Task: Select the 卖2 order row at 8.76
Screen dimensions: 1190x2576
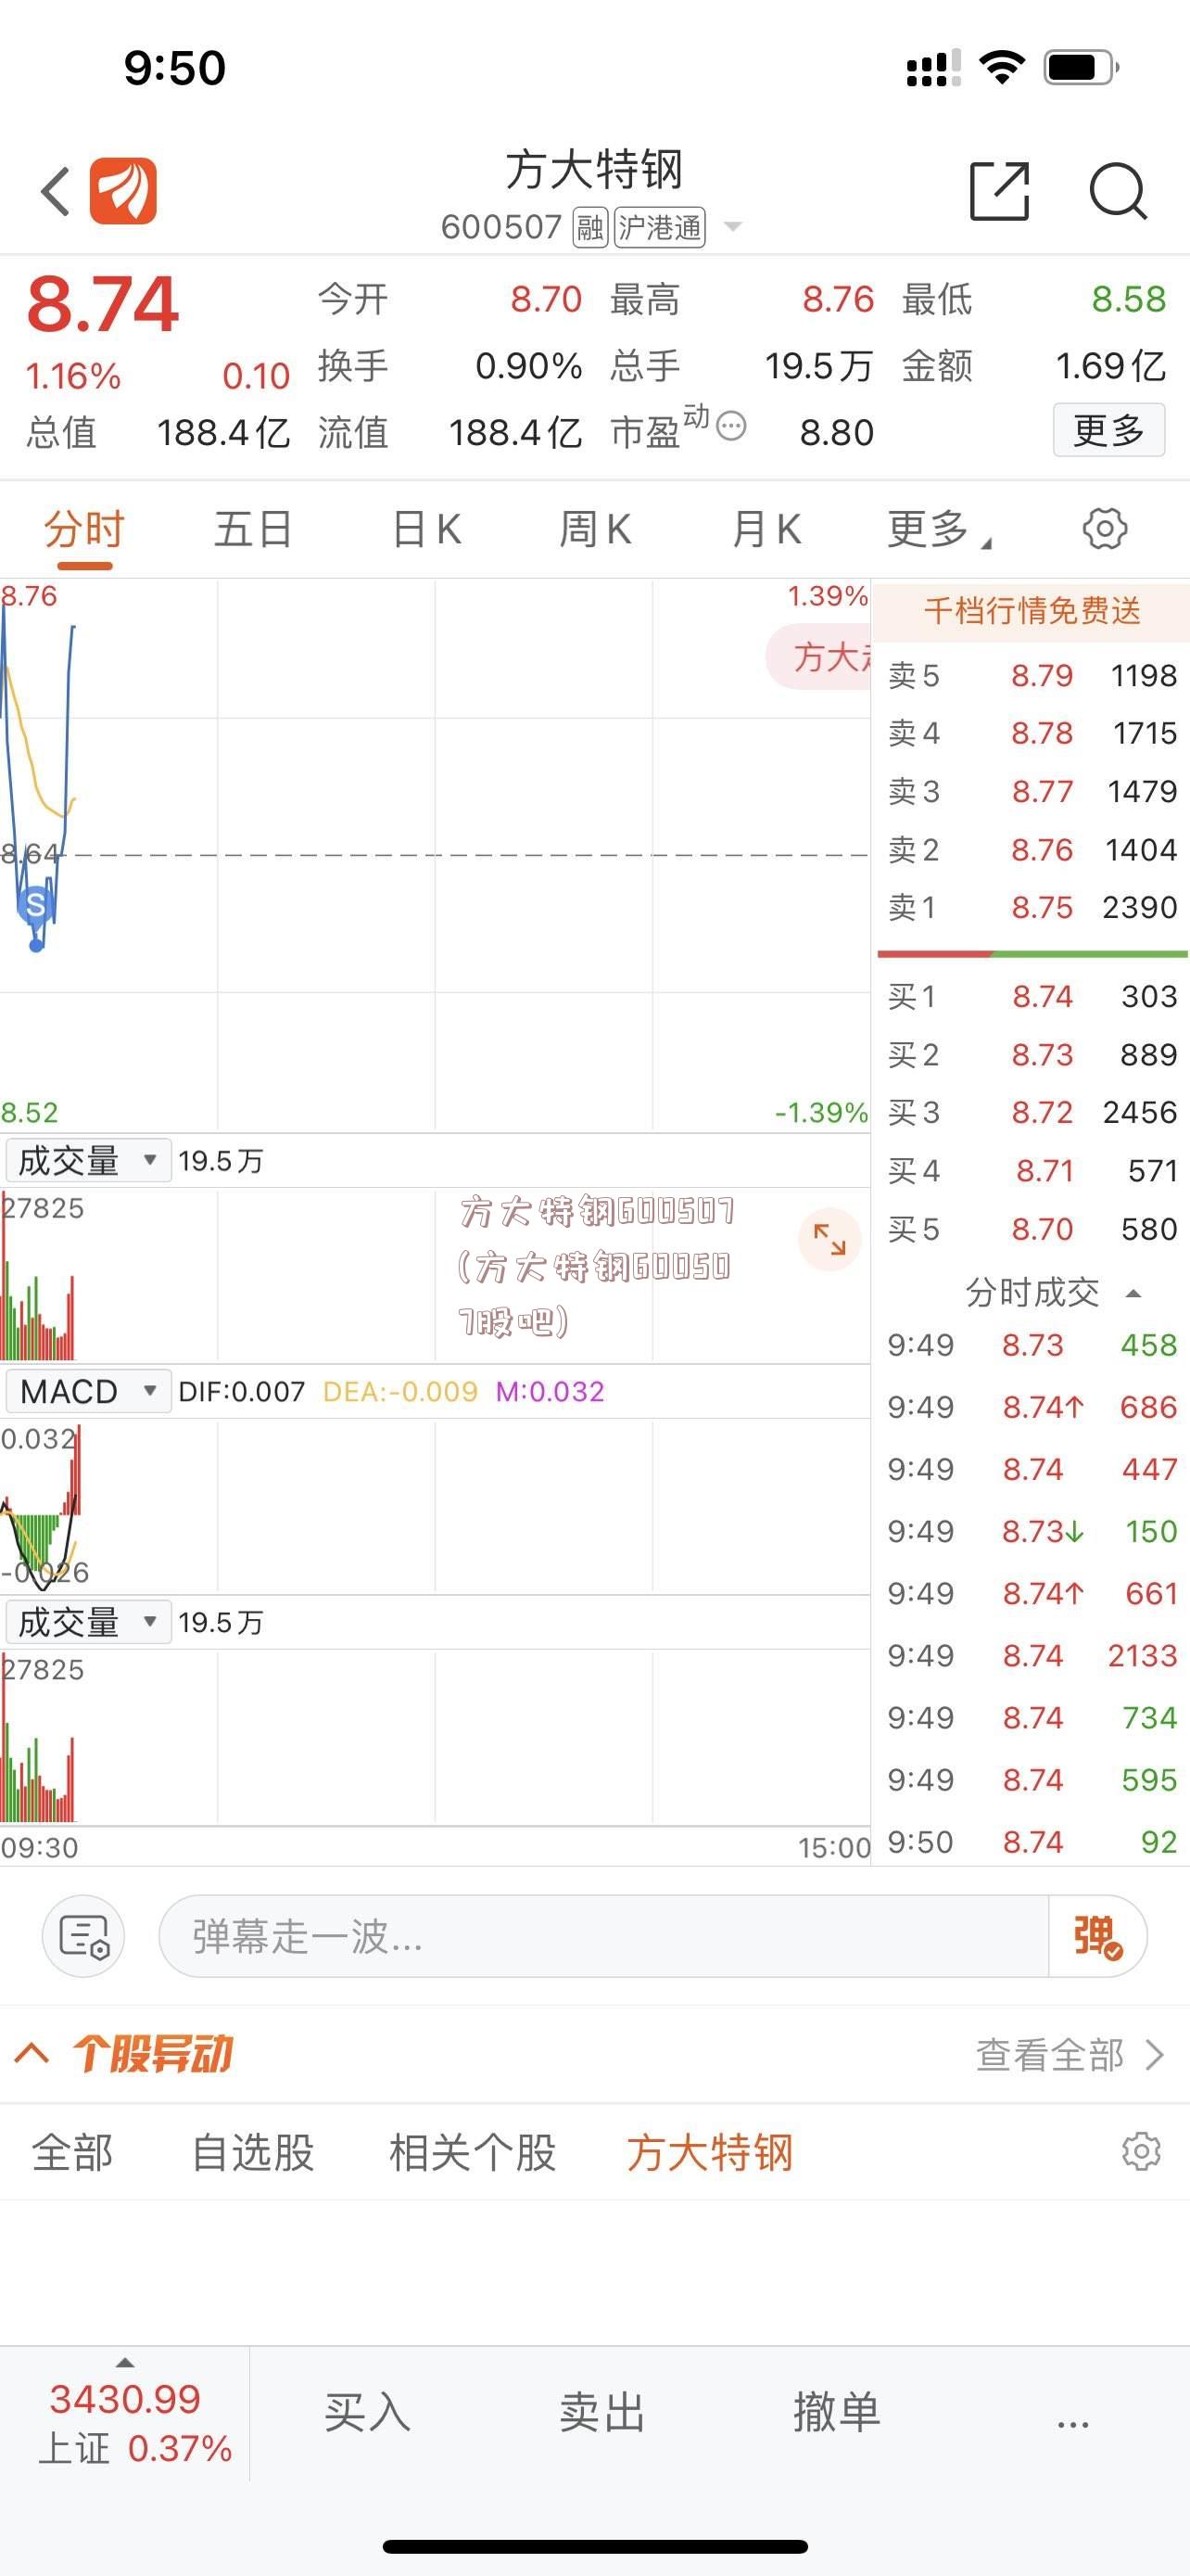Action: click(1032, 850)
